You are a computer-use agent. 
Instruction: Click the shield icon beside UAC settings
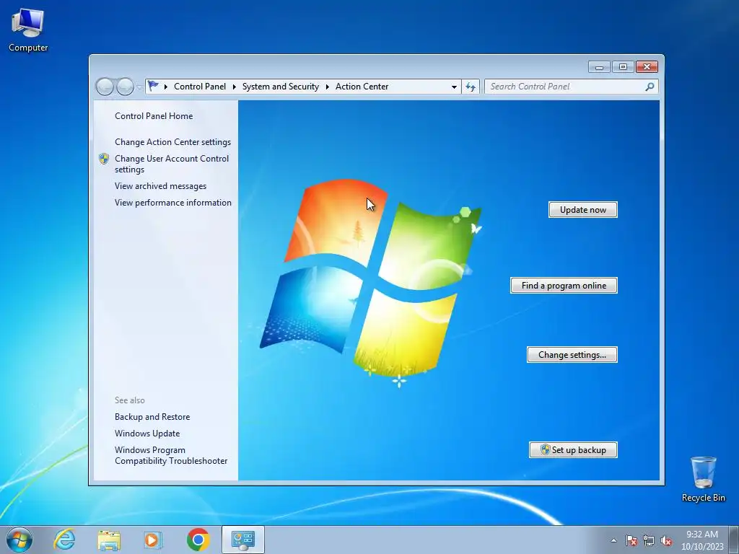click(x=104, y=159)
